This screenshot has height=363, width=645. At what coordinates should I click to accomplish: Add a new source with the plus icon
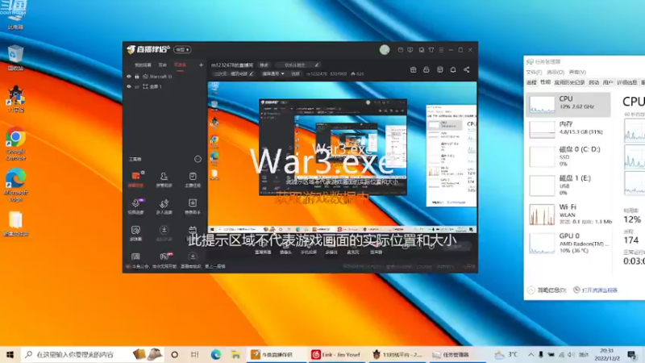click(x=201, y=65)
